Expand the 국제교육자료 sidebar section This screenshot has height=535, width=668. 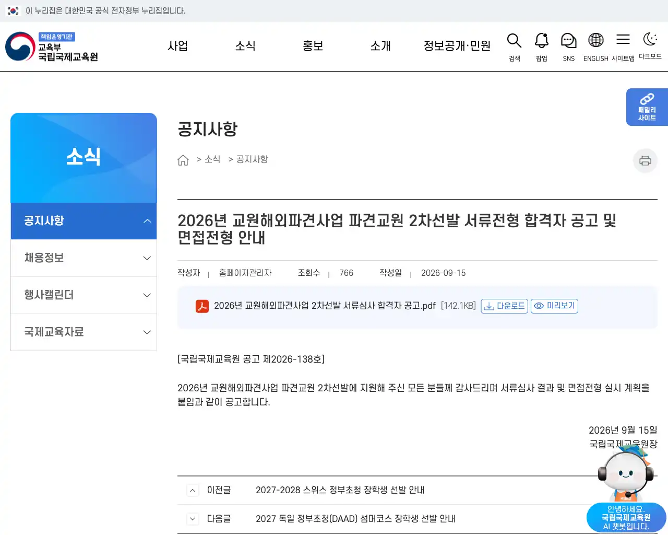coord(83,332)
